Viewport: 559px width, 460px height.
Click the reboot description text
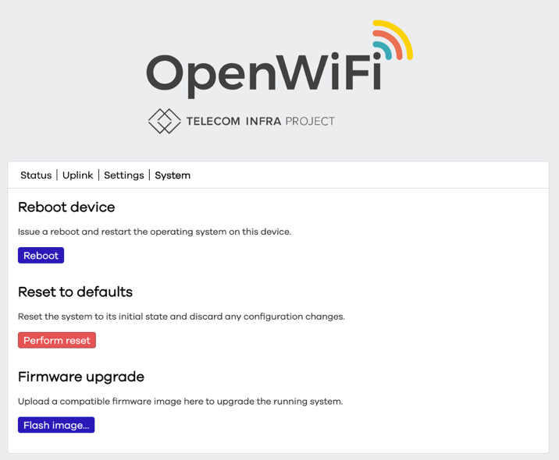click(155, 232)
